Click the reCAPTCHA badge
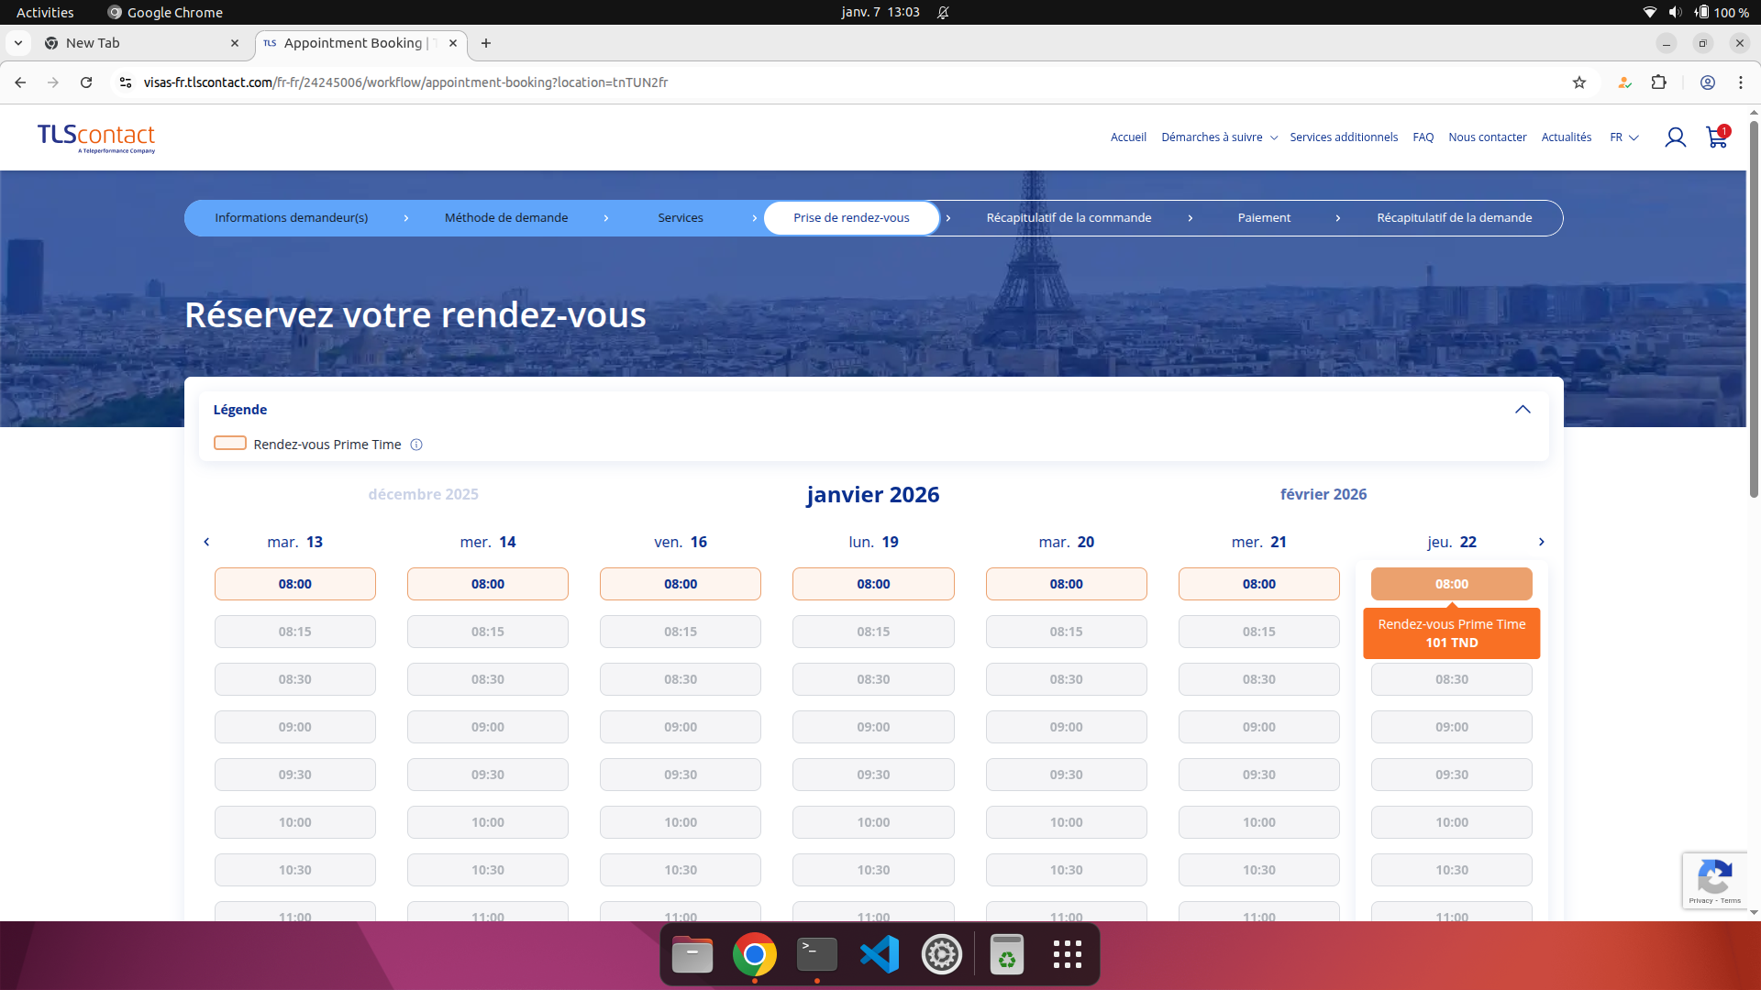The height and width of the screenshot is (990, 1761). 1714,881
